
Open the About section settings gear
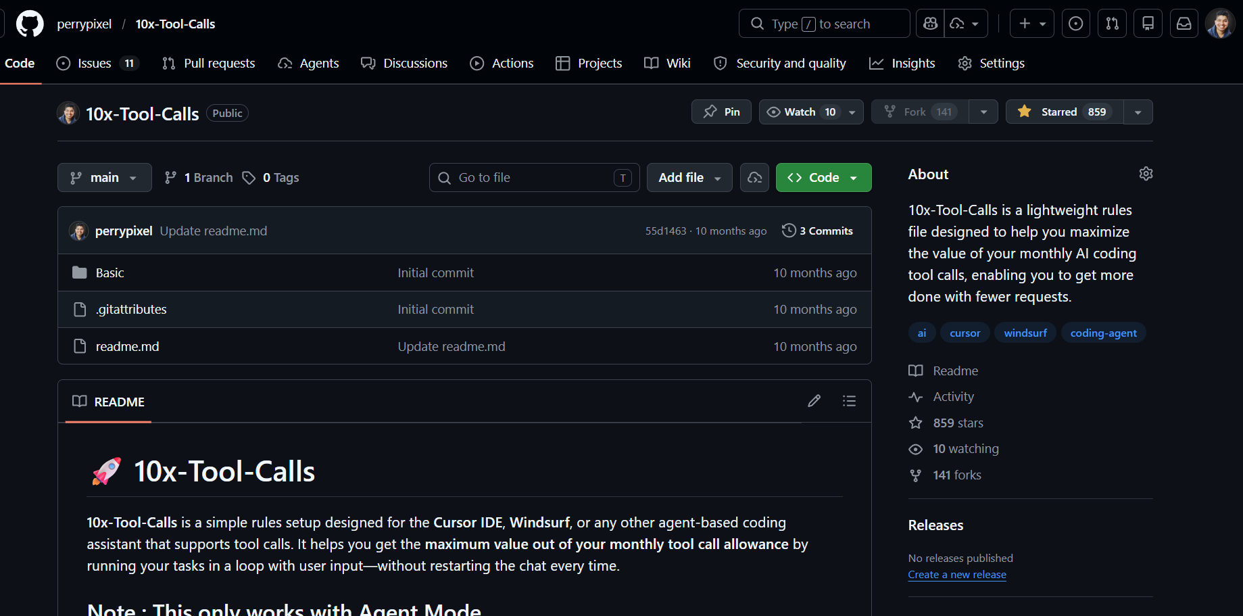click(1146, 174)
